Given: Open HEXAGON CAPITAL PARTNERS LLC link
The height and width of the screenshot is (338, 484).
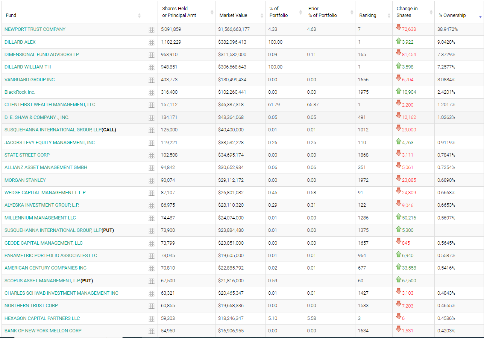Looking at the screenshot, I should [42, 318].
